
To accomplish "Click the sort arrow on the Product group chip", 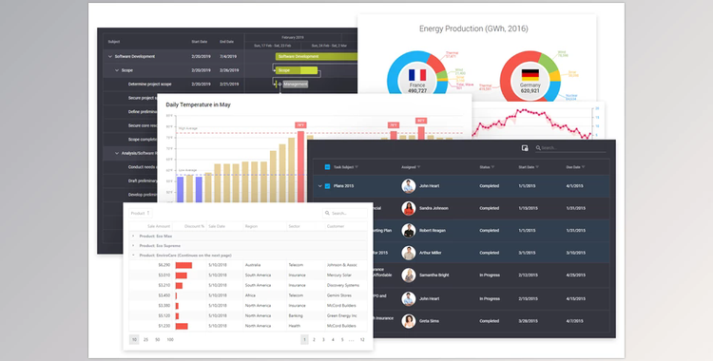I will pyautogui.click(x=147, y=213).
